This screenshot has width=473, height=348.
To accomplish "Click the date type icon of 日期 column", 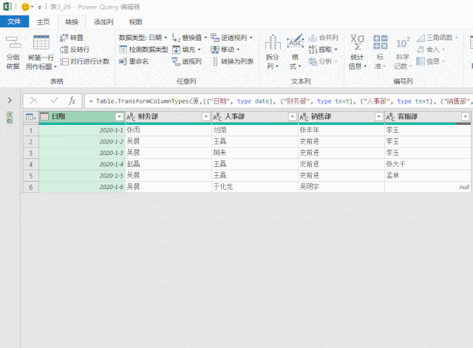I will [x=44, y=117].
